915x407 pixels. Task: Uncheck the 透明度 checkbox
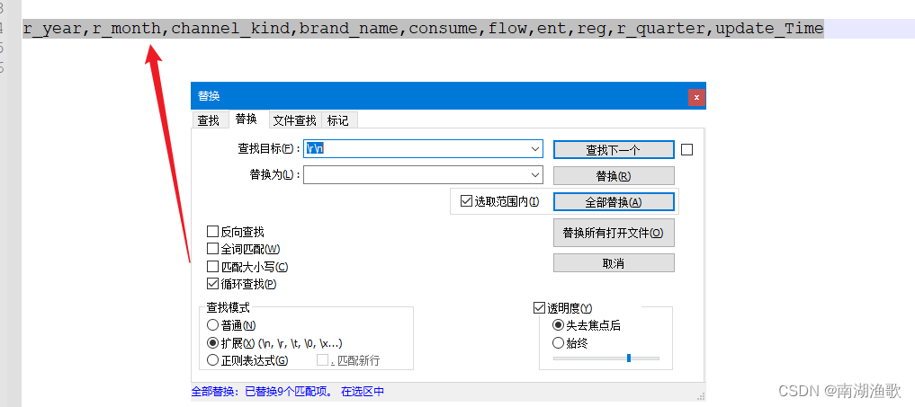coord(539,308)
